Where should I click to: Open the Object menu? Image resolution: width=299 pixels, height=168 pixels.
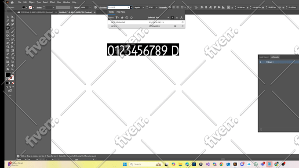tap(32, 2)
